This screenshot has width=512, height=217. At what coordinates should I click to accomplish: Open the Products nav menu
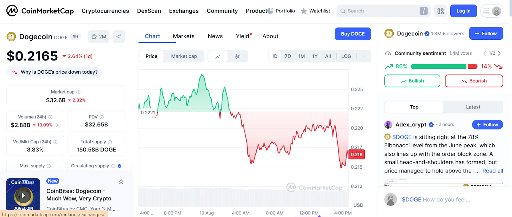[256, 11]
